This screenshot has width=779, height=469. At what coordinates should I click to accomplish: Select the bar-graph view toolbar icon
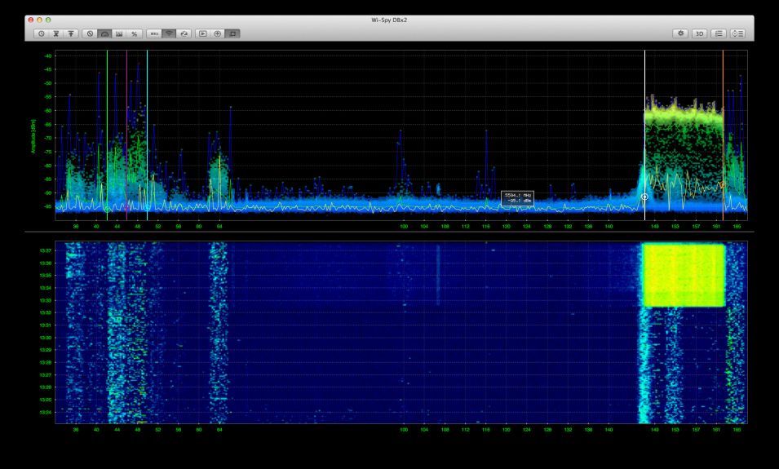coord(119,33)
